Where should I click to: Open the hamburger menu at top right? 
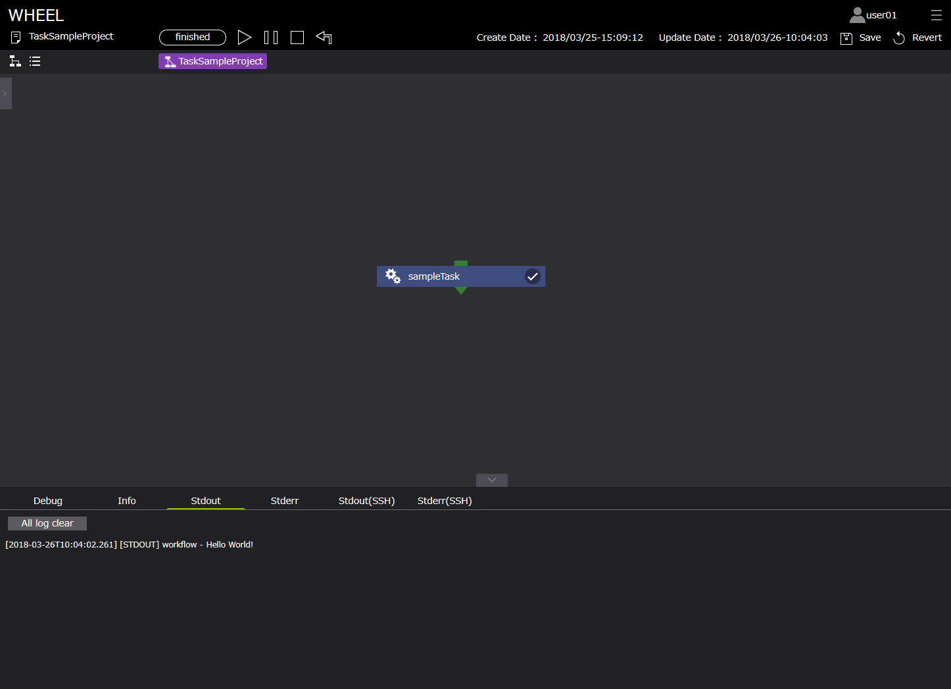coord(937,15)
